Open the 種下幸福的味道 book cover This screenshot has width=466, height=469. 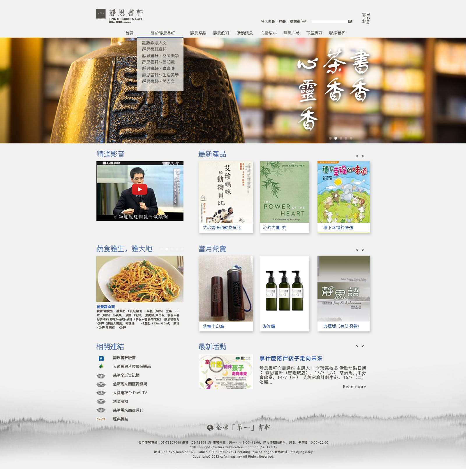tap(344, 192)
